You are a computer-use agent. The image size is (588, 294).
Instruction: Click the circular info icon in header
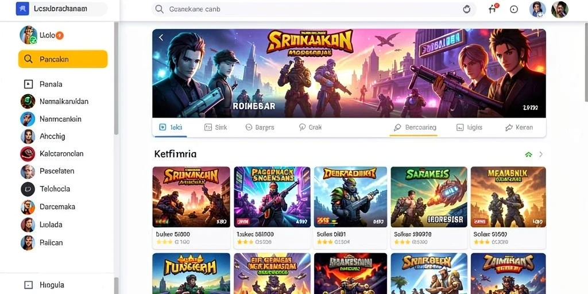[514, 9]
